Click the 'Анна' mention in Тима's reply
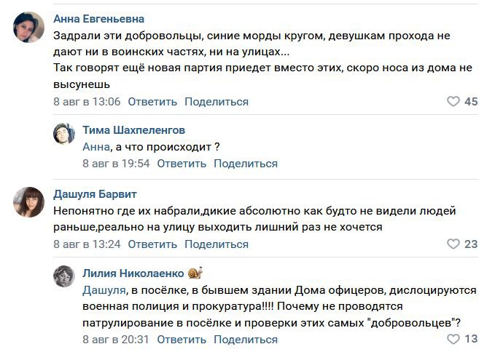Viewport: 495px width, 352px height. tap(96, 147)
